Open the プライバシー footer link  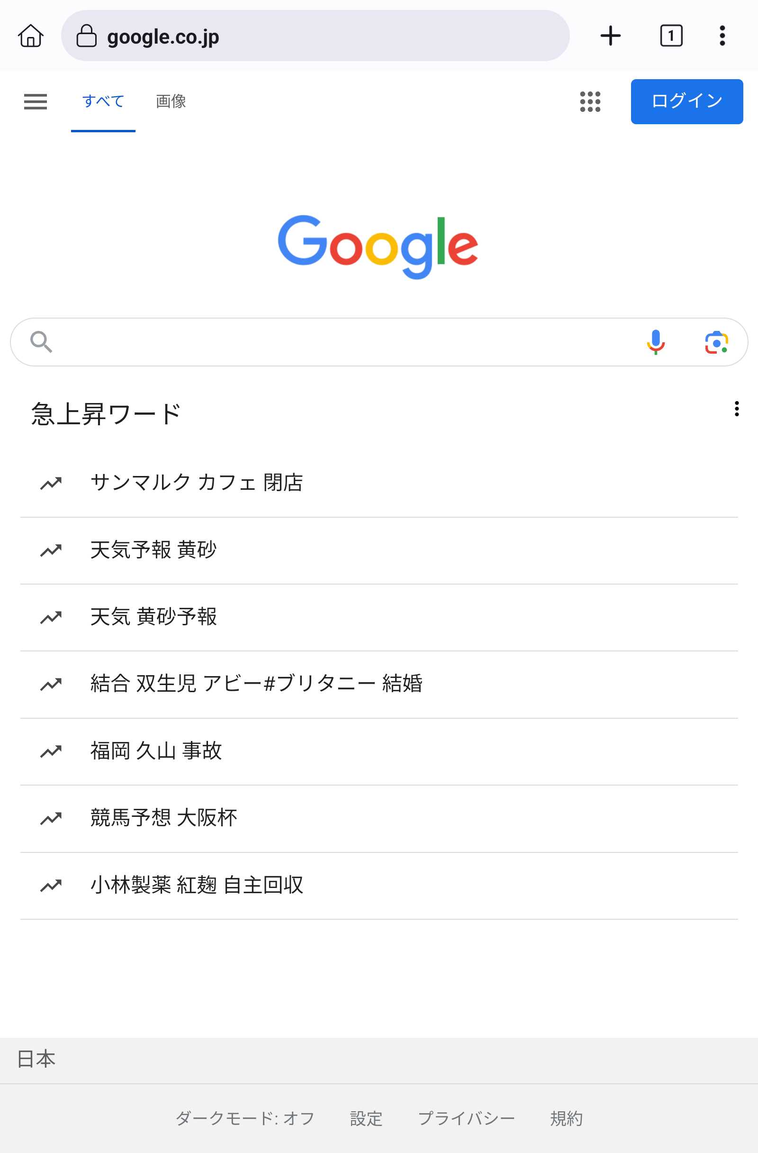pos(466,1118)
